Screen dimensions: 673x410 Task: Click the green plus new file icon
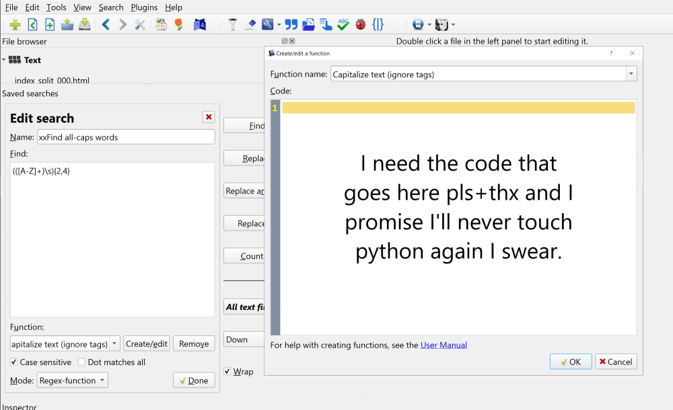(15, 25)
